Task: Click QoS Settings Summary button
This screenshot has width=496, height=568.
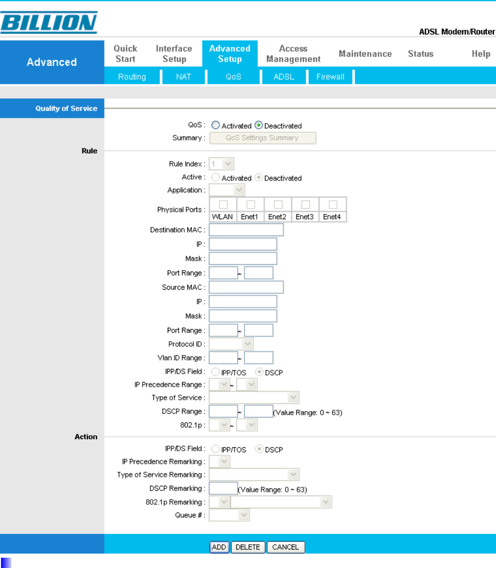Action: pyautogui.click(x=263, y=138)
